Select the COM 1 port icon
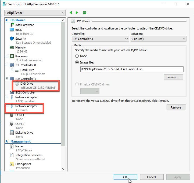 pyautogui.click(x=12, y=115)
